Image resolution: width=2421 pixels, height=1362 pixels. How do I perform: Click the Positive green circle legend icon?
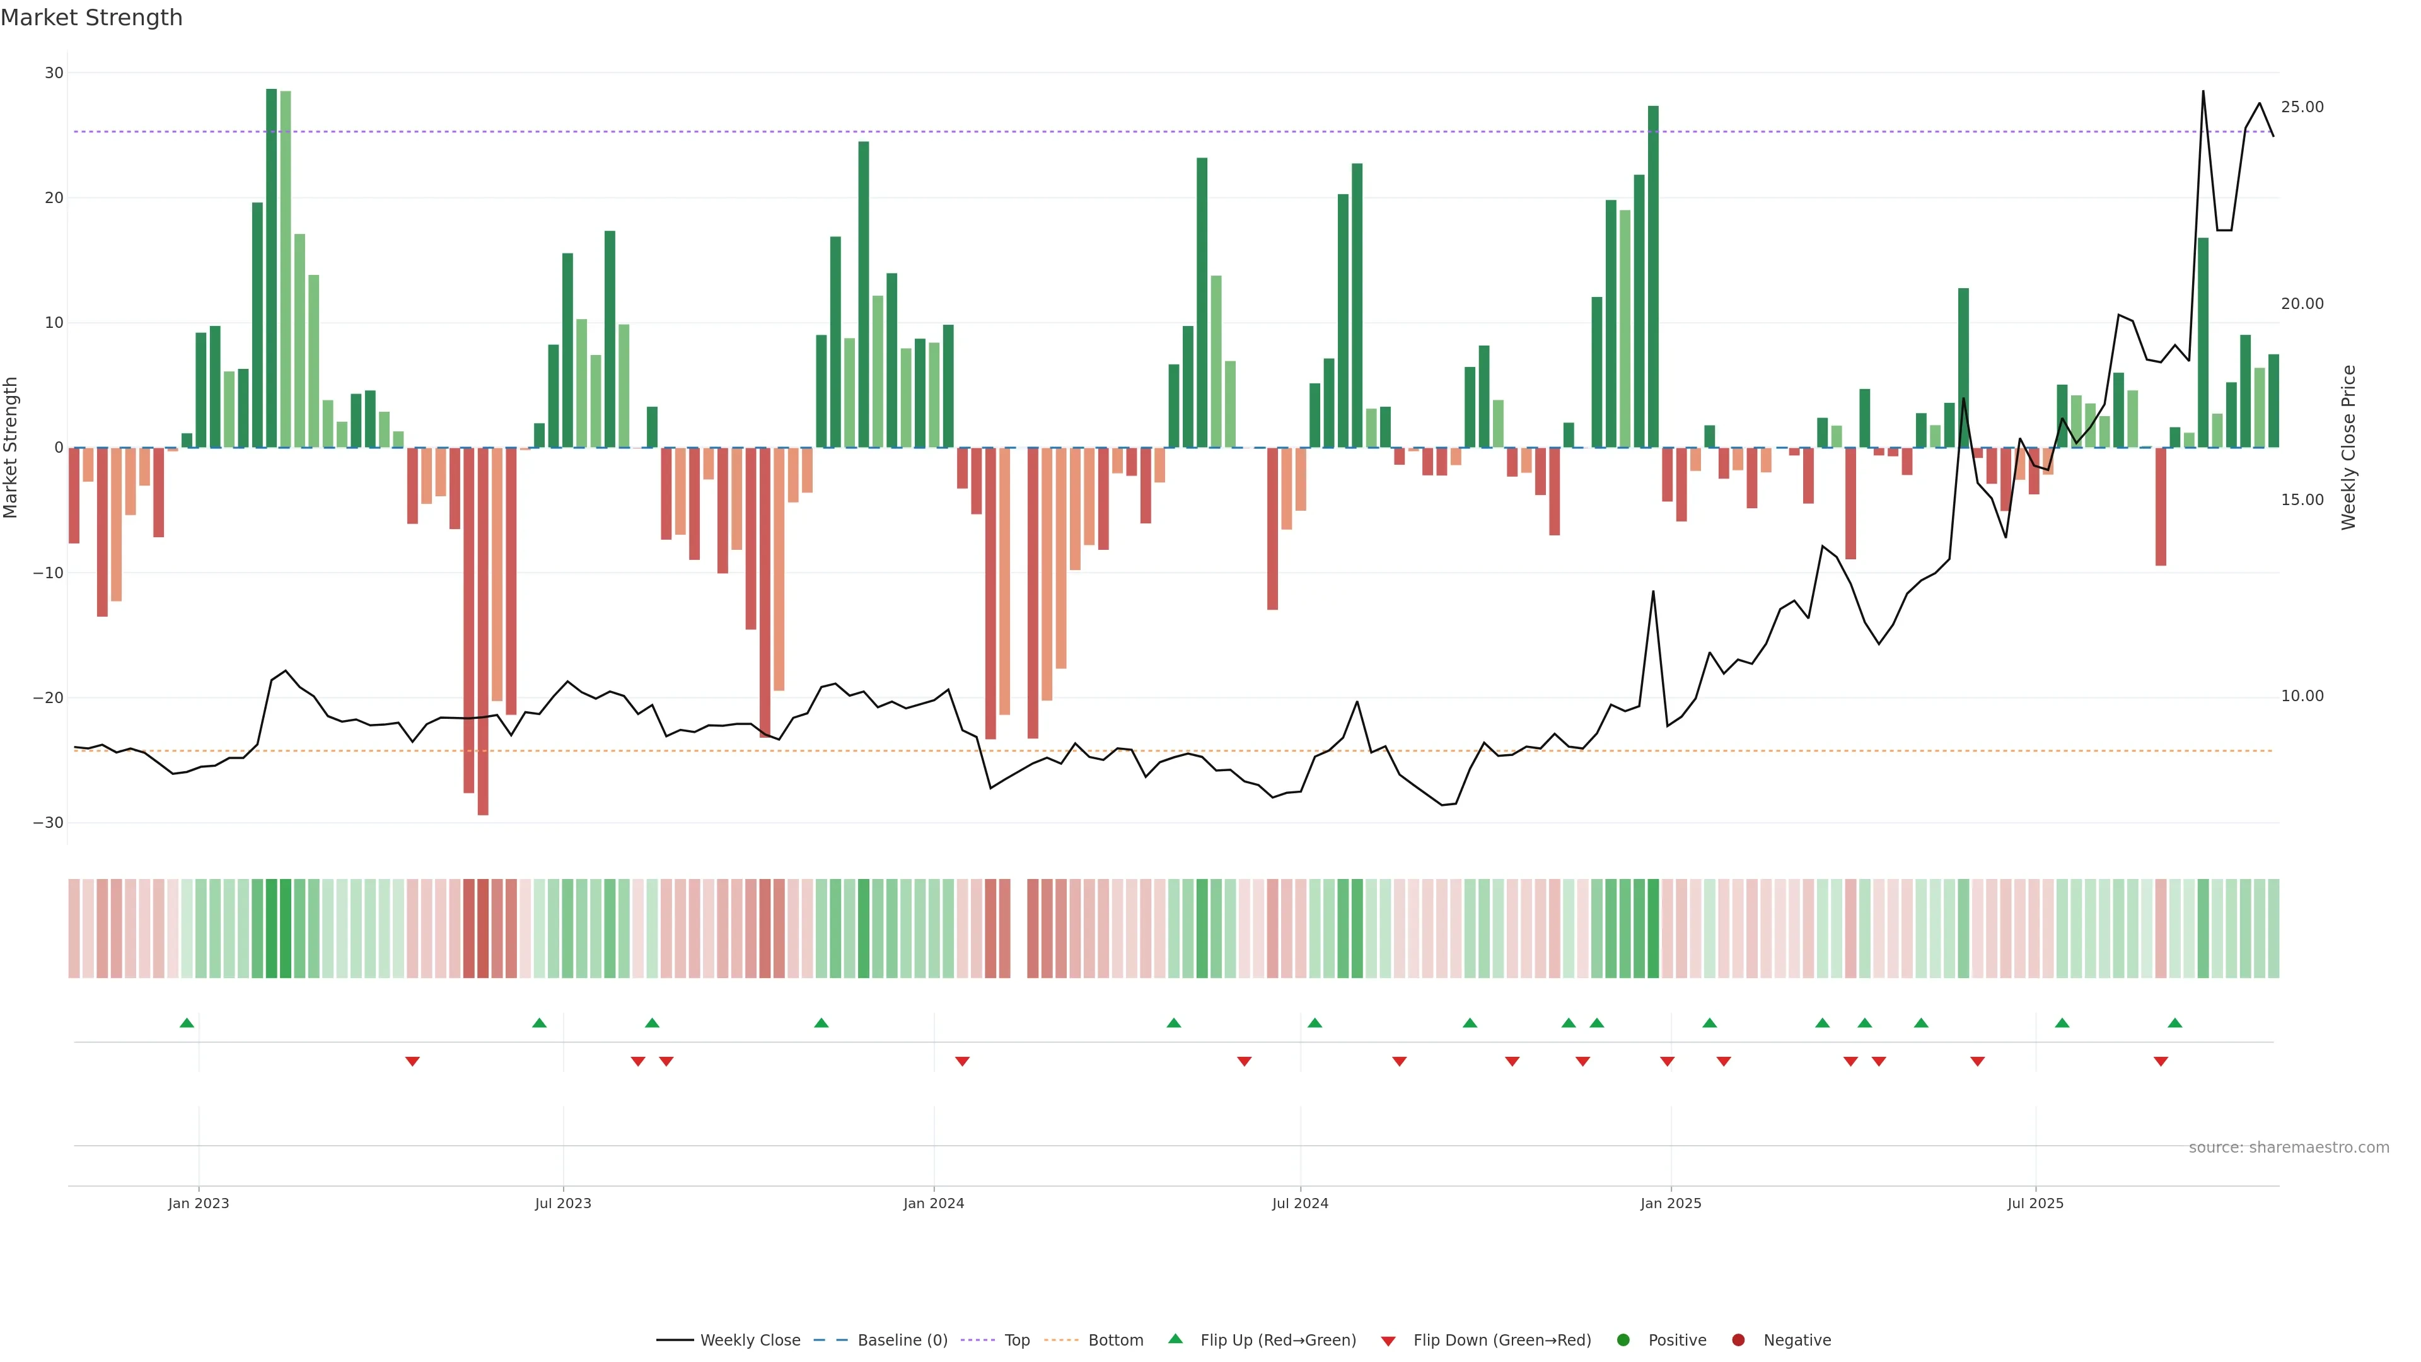tap(1623, 1341)
